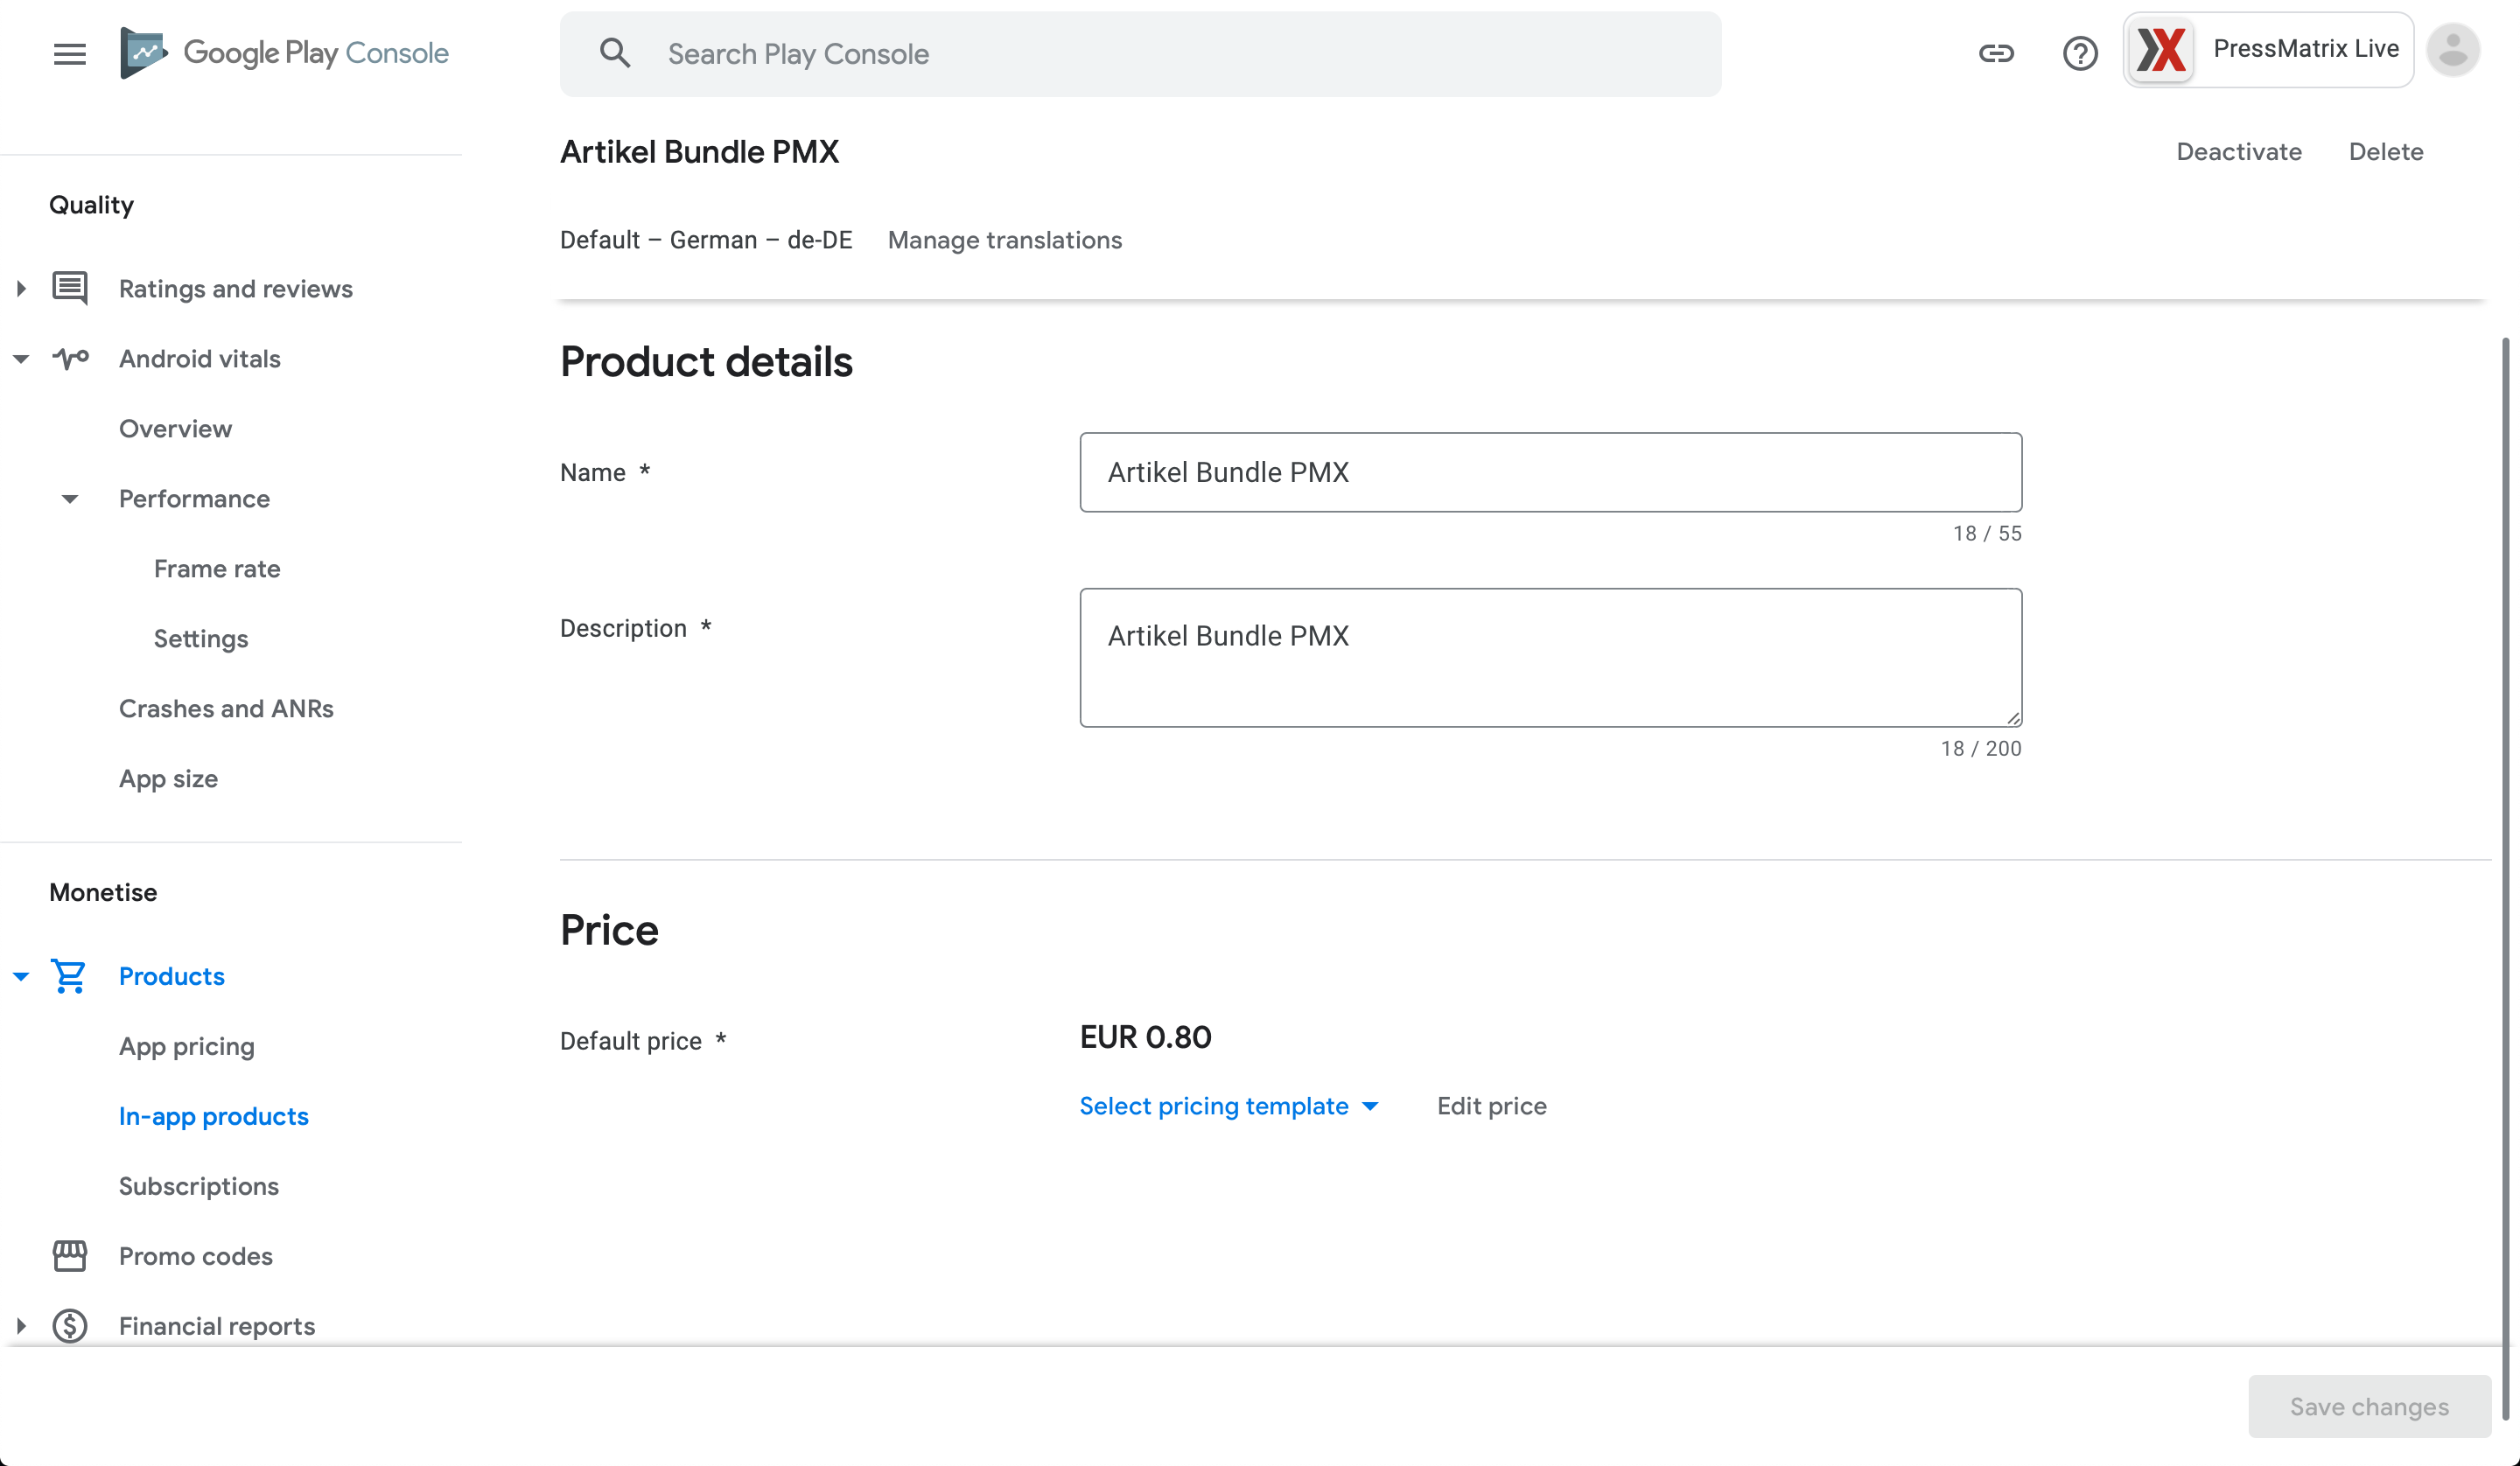Collapse the Products section arrow

point(21,976)
